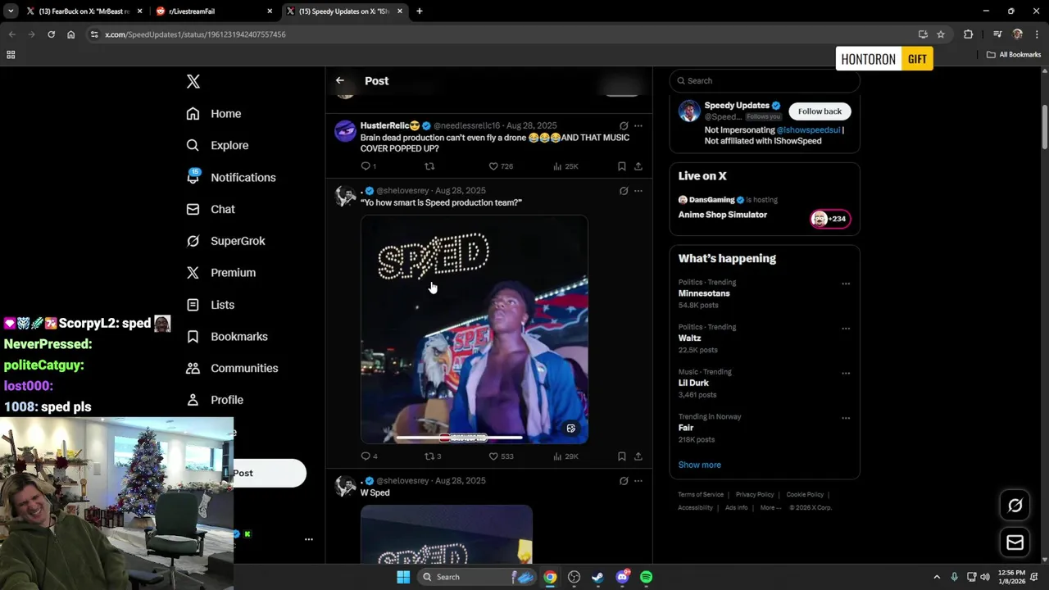Open Grok icon on "Yo how smart" post

click(x=624, y=191)
